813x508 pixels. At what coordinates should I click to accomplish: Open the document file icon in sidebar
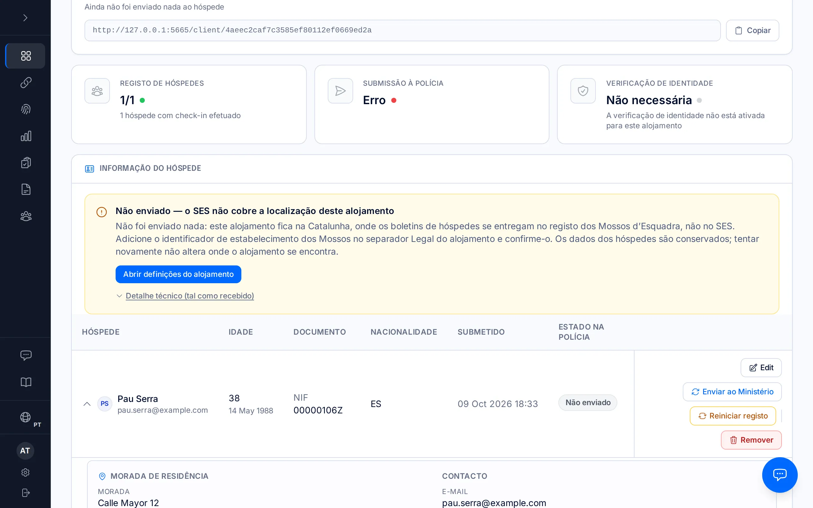click(x=25, y=190)
